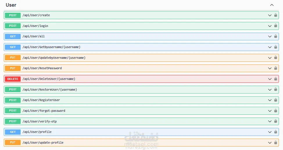Expand the /api/User/profile chevron
283x150 pixels.
(270, 132)
